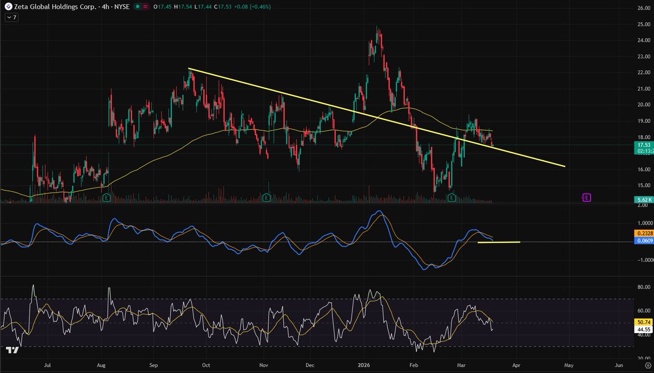Click the +0.08 (+0.46%) change readout

(x=253, y=7)
